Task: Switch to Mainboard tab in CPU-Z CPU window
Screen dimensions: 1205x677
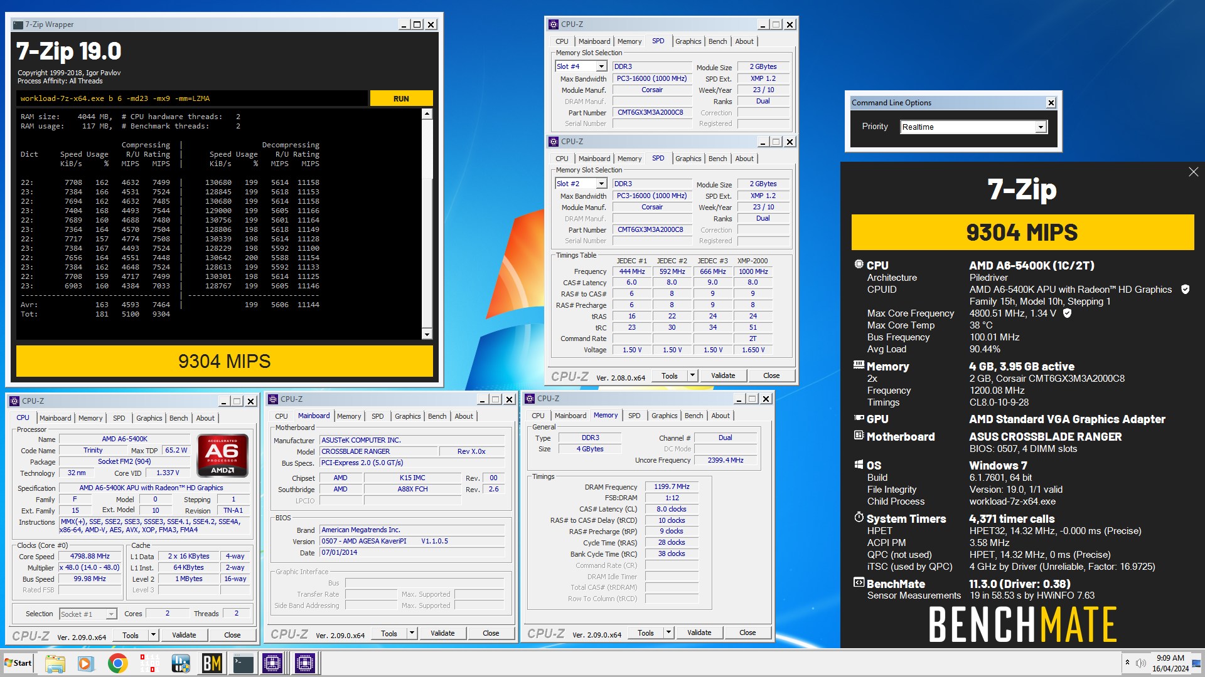Action: pyautogui.click(x=55, y=418)
